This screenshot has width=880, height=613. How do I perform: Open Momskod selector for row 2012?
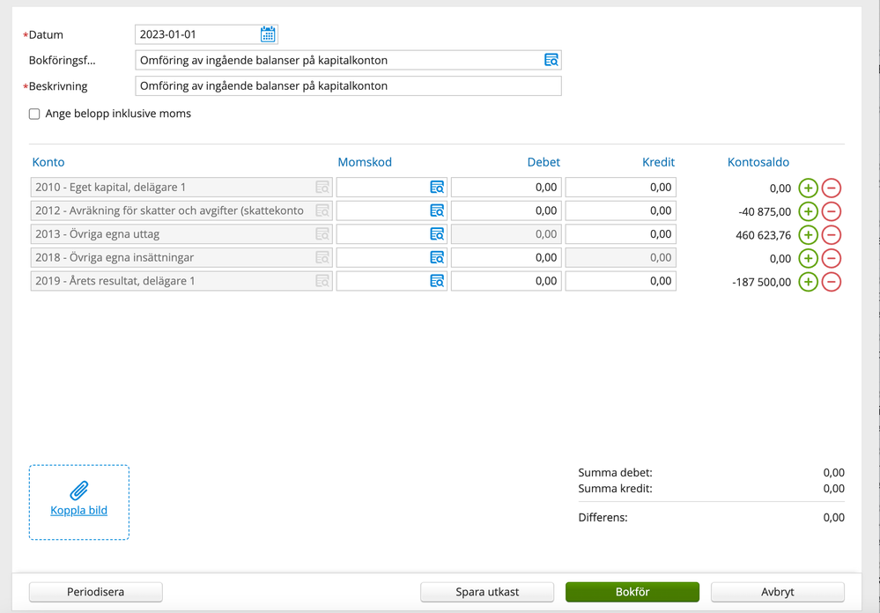pyautogui.click(x=437, y=211)
